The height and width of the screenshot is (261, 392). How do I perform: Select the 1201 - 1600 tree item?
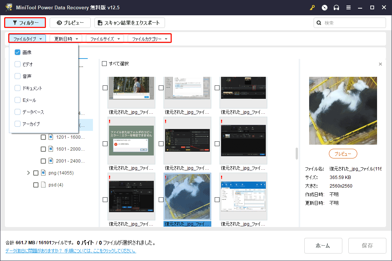pyautogui.click(x=70, y=137)
